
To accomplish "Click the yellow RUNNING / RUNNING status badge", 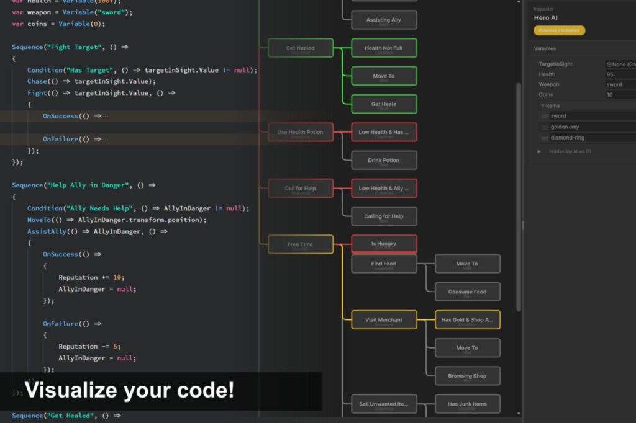I will (558, 30).
